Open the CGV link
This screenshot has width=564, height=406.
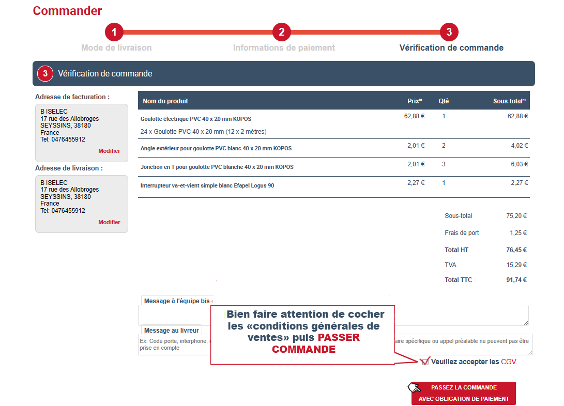coord(509,362)
